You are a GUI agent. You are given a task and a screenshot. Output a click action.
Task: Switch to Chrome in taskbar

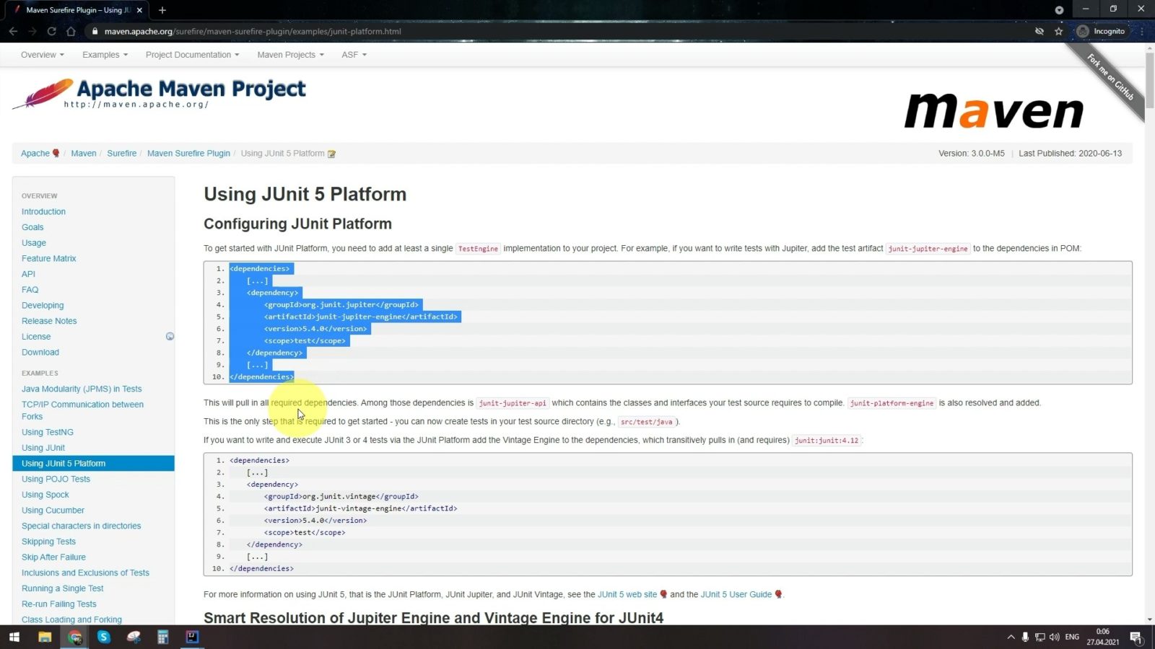coord(75,637)
